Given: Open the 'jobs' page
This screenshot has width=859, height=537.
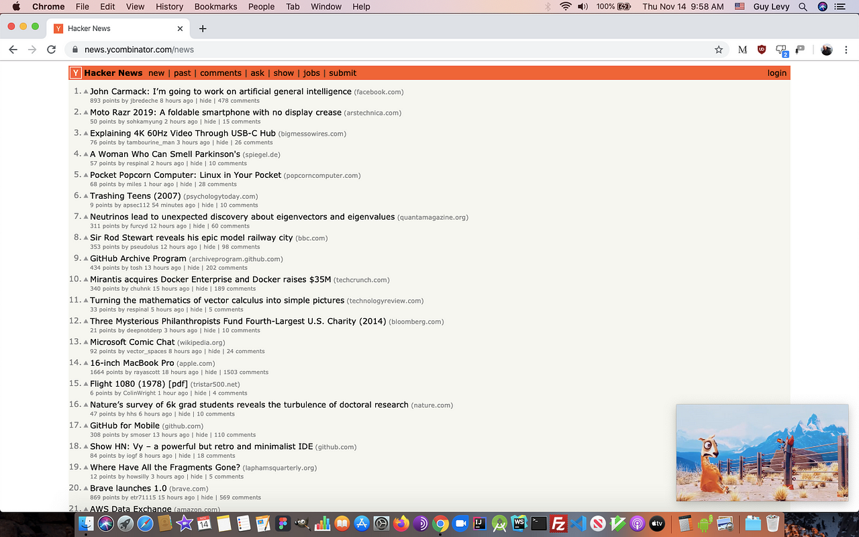Looking at the screenshot, I should (311, 73).
